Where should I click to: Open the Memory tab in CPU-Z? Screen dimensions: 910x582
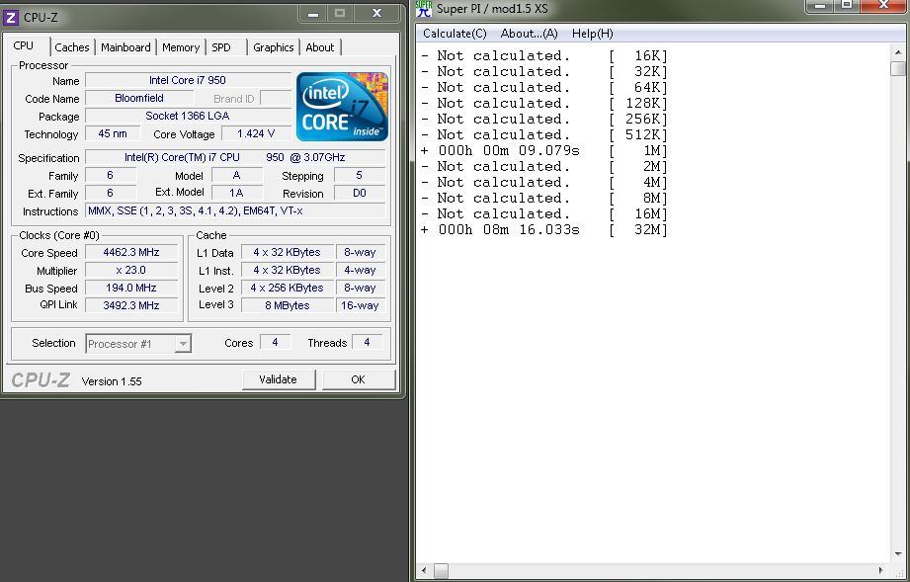(x=181, y=47)
